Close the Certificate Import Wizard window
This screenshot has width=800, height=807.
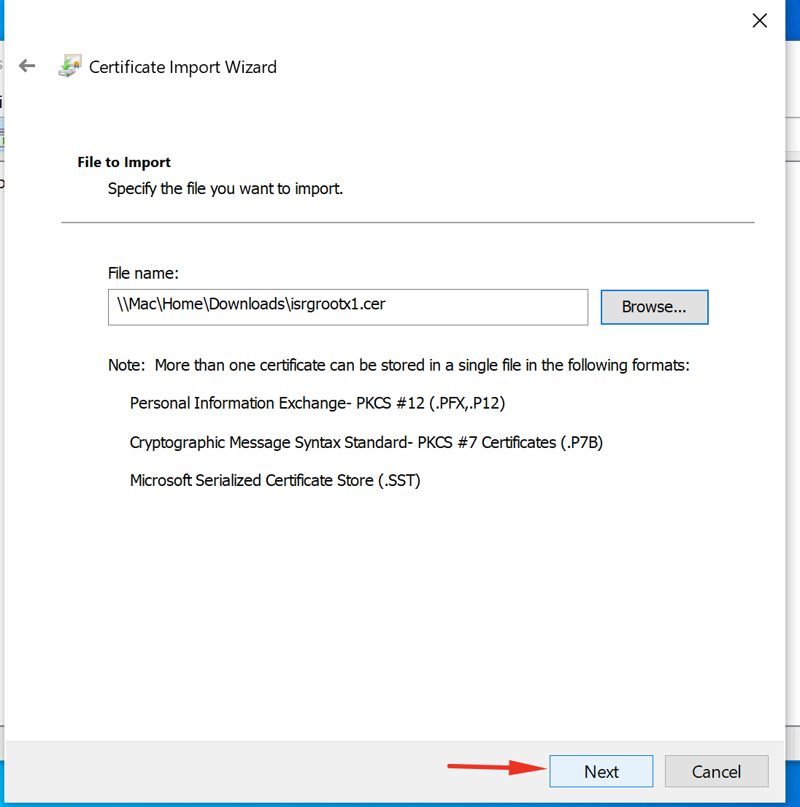(x=759, y=20)
